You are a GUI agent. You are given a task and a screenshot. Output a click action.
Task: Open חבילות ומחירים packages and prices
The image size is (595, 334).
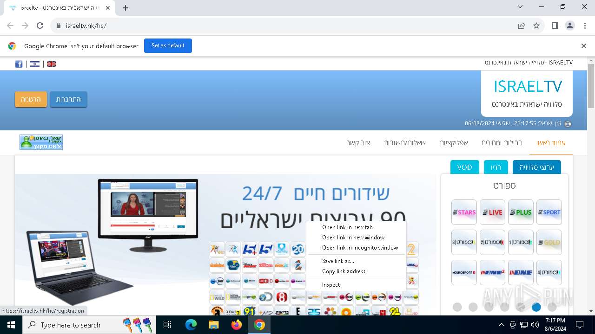pyautogui.click(x=502, y=143)
